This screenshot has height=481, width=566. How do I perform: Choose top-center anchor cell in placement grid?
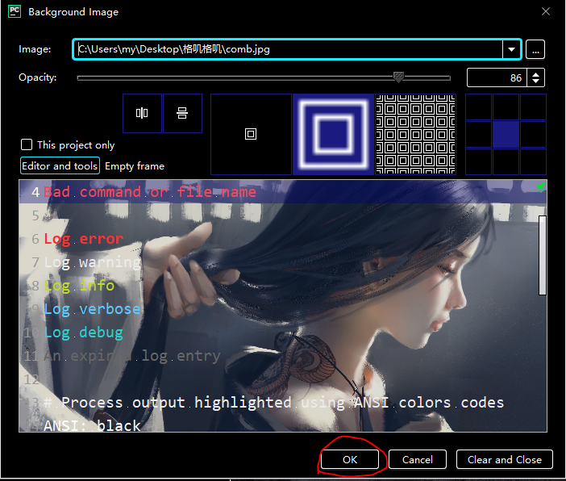[506, 107]
